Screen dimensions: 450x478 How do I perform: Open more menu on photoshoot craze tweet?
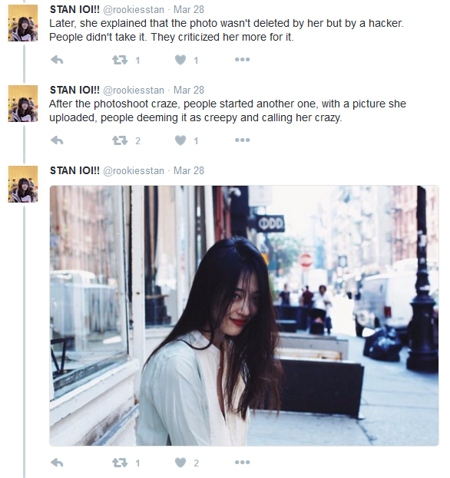[242, 140]
